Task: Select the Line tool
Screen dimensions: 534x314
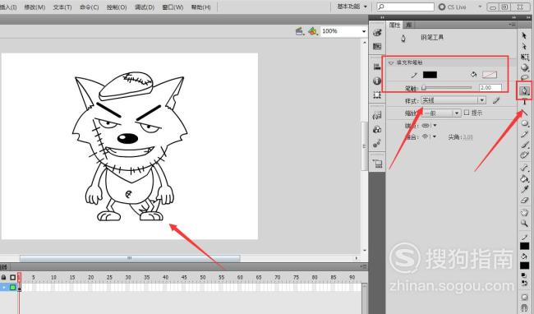Action: 524,112
